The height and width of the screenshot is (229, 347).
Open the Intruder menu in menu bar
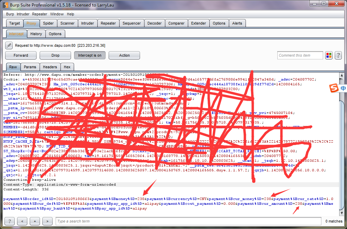pyautogui.click(x=23, y=14)
